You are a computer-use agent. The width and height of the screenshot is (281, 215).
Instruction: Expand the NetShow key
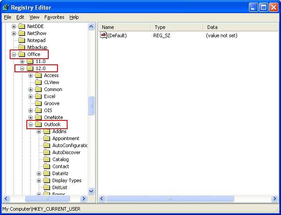coord(14,33)
